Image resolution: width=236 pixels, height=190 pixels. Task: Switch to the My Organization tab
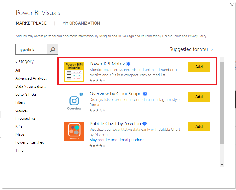[81, 23]
